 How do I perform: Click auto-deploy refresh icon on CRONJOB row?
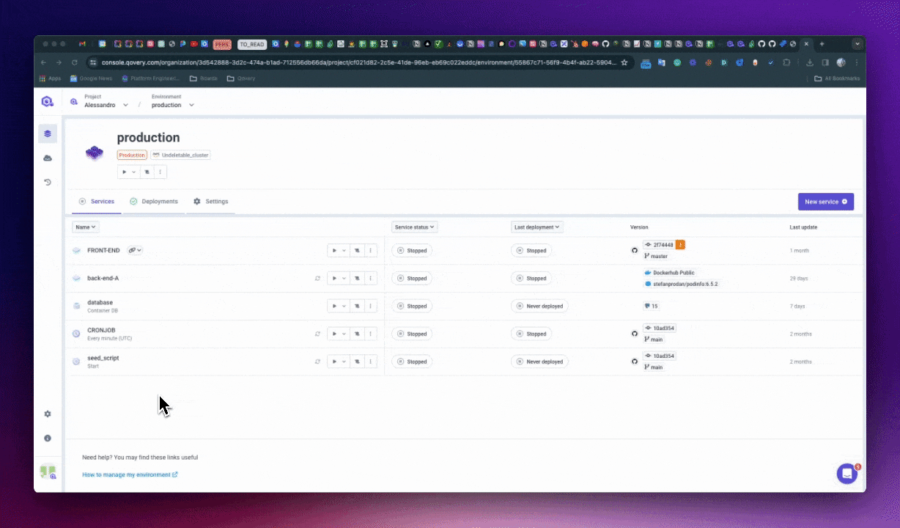[x=317, y=334]
